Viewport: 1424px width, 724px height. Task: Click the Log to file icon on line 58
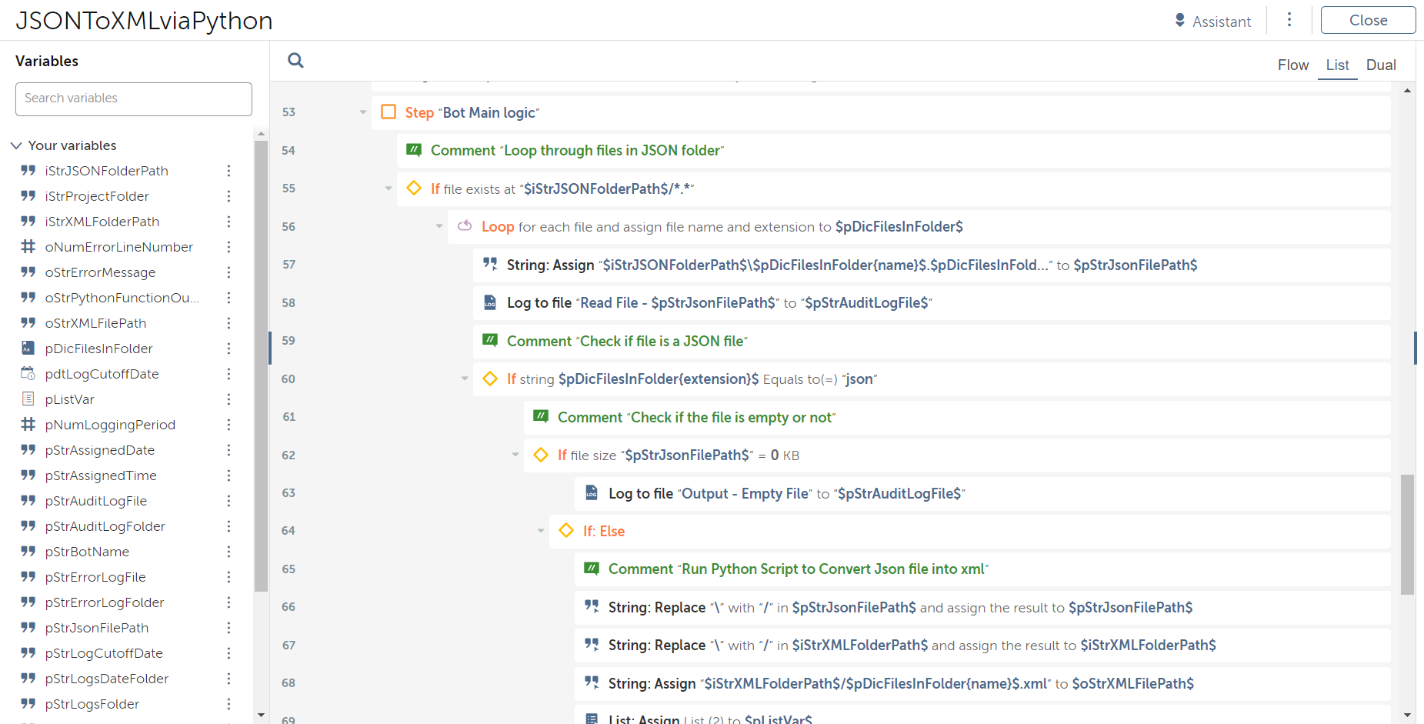(490, 302)
